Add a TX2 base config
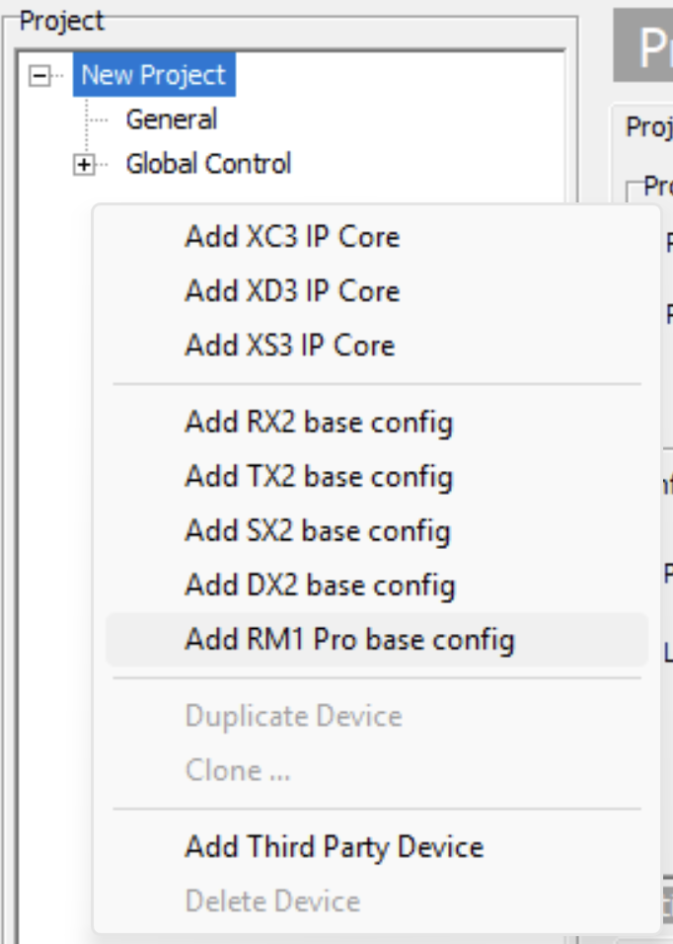 pos(318,477)
